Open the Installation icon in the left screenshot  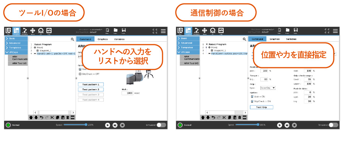click(24, 31)
